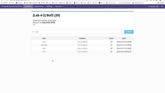Click the [Lab 4-2] Bof2 [20] heading

click(46, 16)
